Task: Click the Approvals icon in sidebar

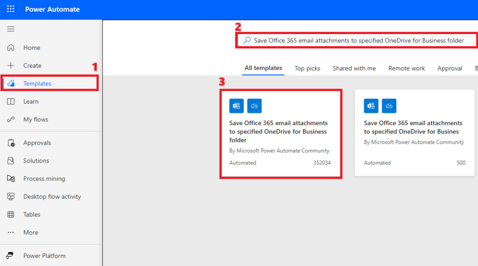Action: pos(11,143)
